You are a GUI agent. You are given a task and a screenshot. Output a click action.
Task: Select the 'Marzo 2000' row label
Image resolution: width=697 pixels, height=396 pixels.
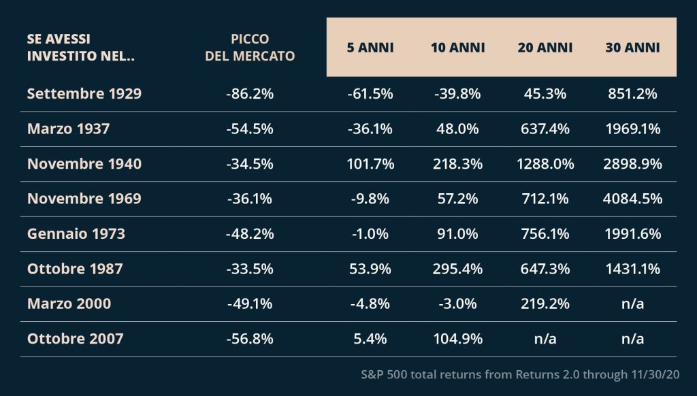pyautogui.click(x=69, y=303)
